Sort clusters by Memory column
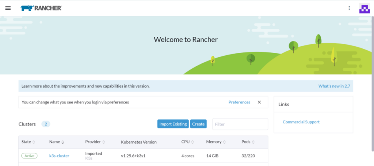The height and width of the screenshot is (166, 374). pyautogui.click(x=216, y=142)
